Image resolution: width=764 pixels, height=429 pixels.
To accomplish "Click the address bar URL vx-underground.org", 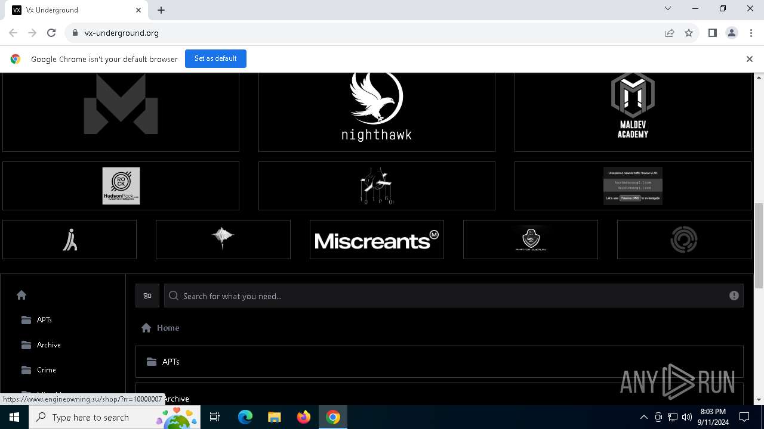I will click(x=122, y=33).
